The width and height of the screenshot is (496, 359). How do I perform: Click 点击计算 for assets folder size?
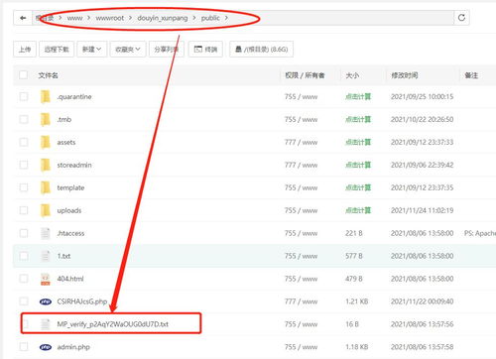[358, 142]
